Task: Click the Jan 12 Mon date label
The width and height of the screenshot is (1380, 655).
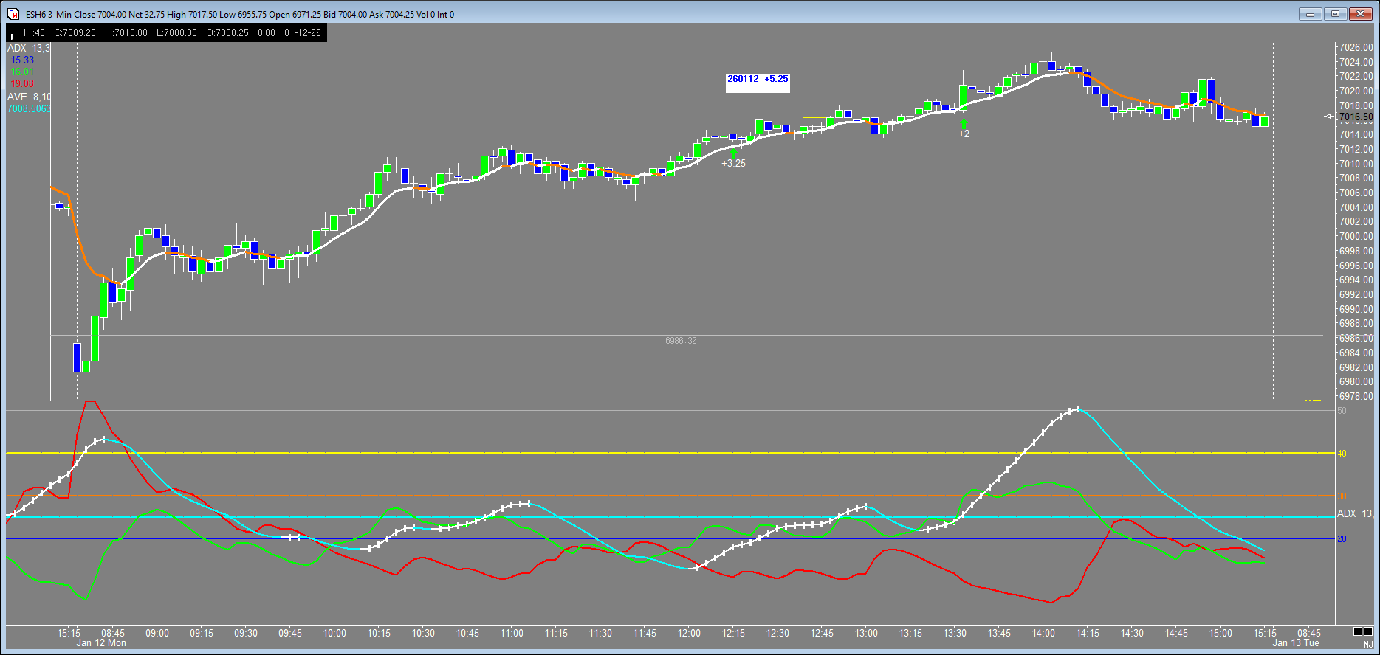Action: pos(100,643)
